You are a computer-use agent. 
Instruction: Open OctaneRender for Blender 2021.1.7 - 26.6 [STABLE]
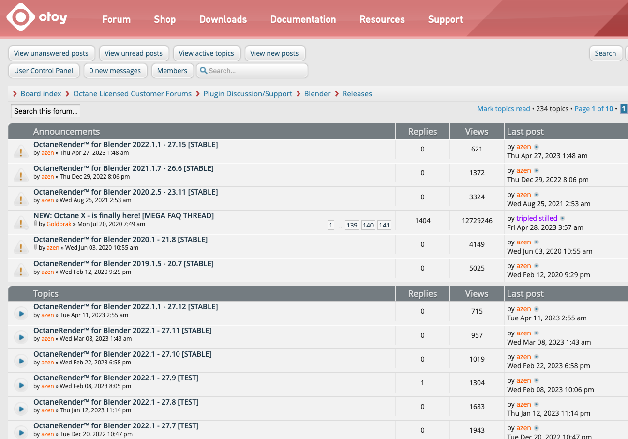123,168
